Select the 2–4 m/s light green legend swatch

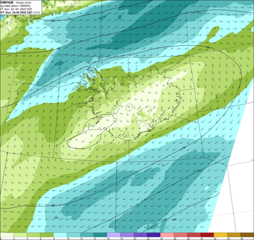tap(20, 235)
